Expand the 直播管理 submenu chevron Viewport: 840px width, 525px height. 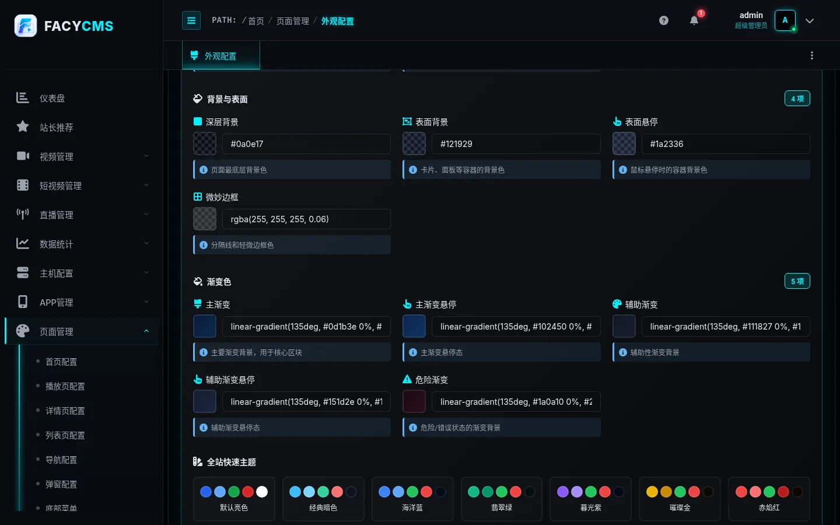146,214
